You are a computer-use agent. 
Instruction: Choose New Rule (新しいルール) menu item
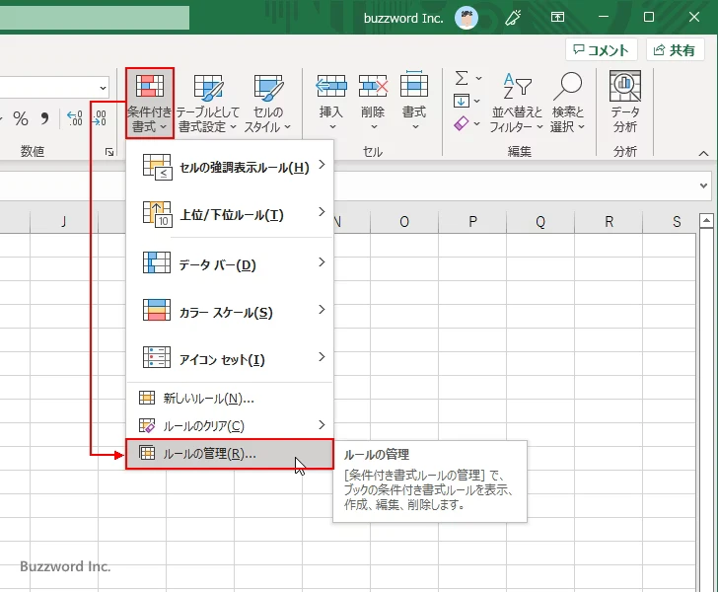[x=230, y=399]
